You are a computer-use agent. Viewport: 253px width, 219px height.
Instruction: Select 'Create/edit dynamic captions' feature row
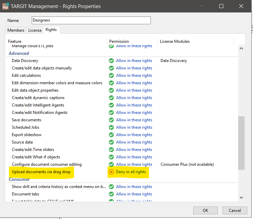pyautogui.click(x=38, y=98)
